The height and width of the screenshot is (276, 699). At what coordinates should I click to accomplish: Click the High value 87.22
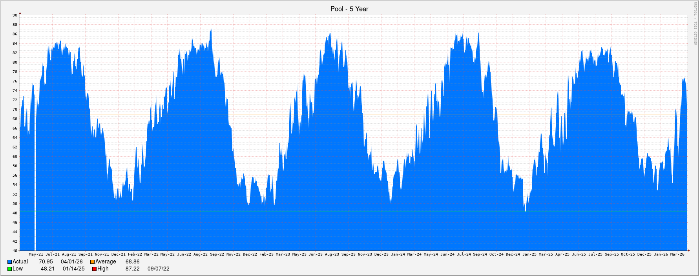[132, 269]
